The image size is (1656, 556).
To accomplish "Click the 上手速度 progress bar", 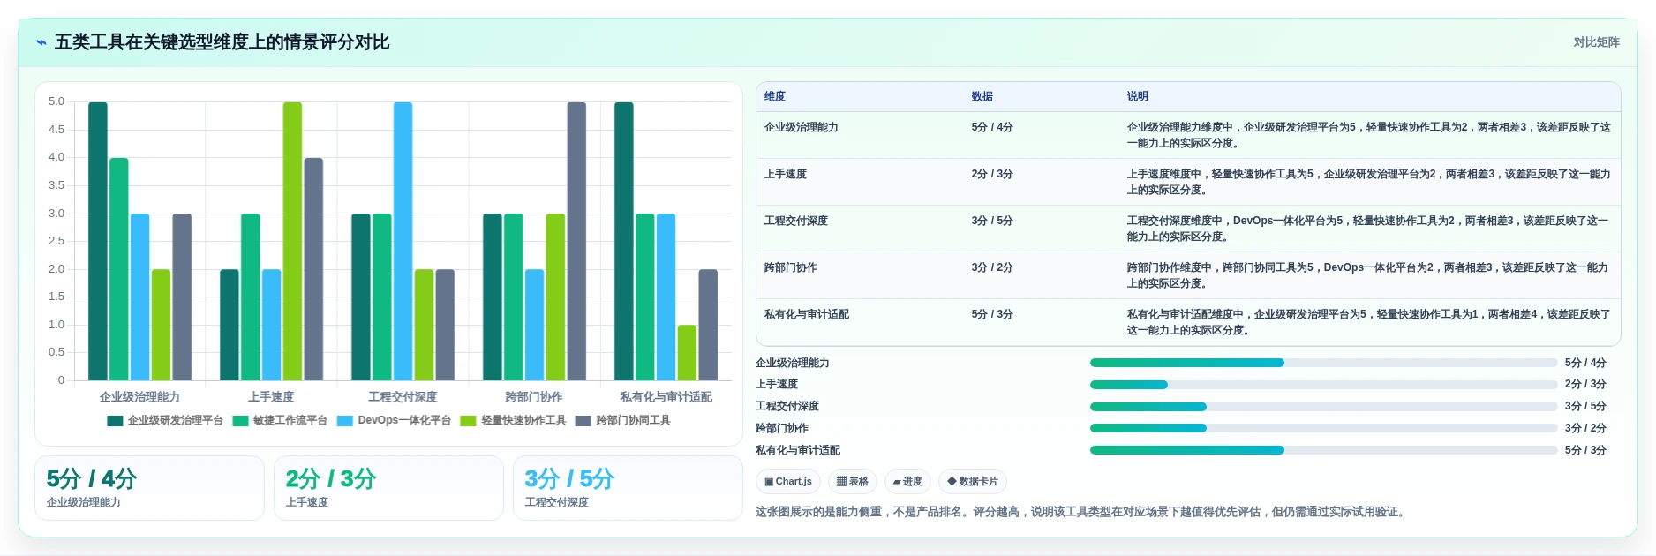I will coord(1323,385).
